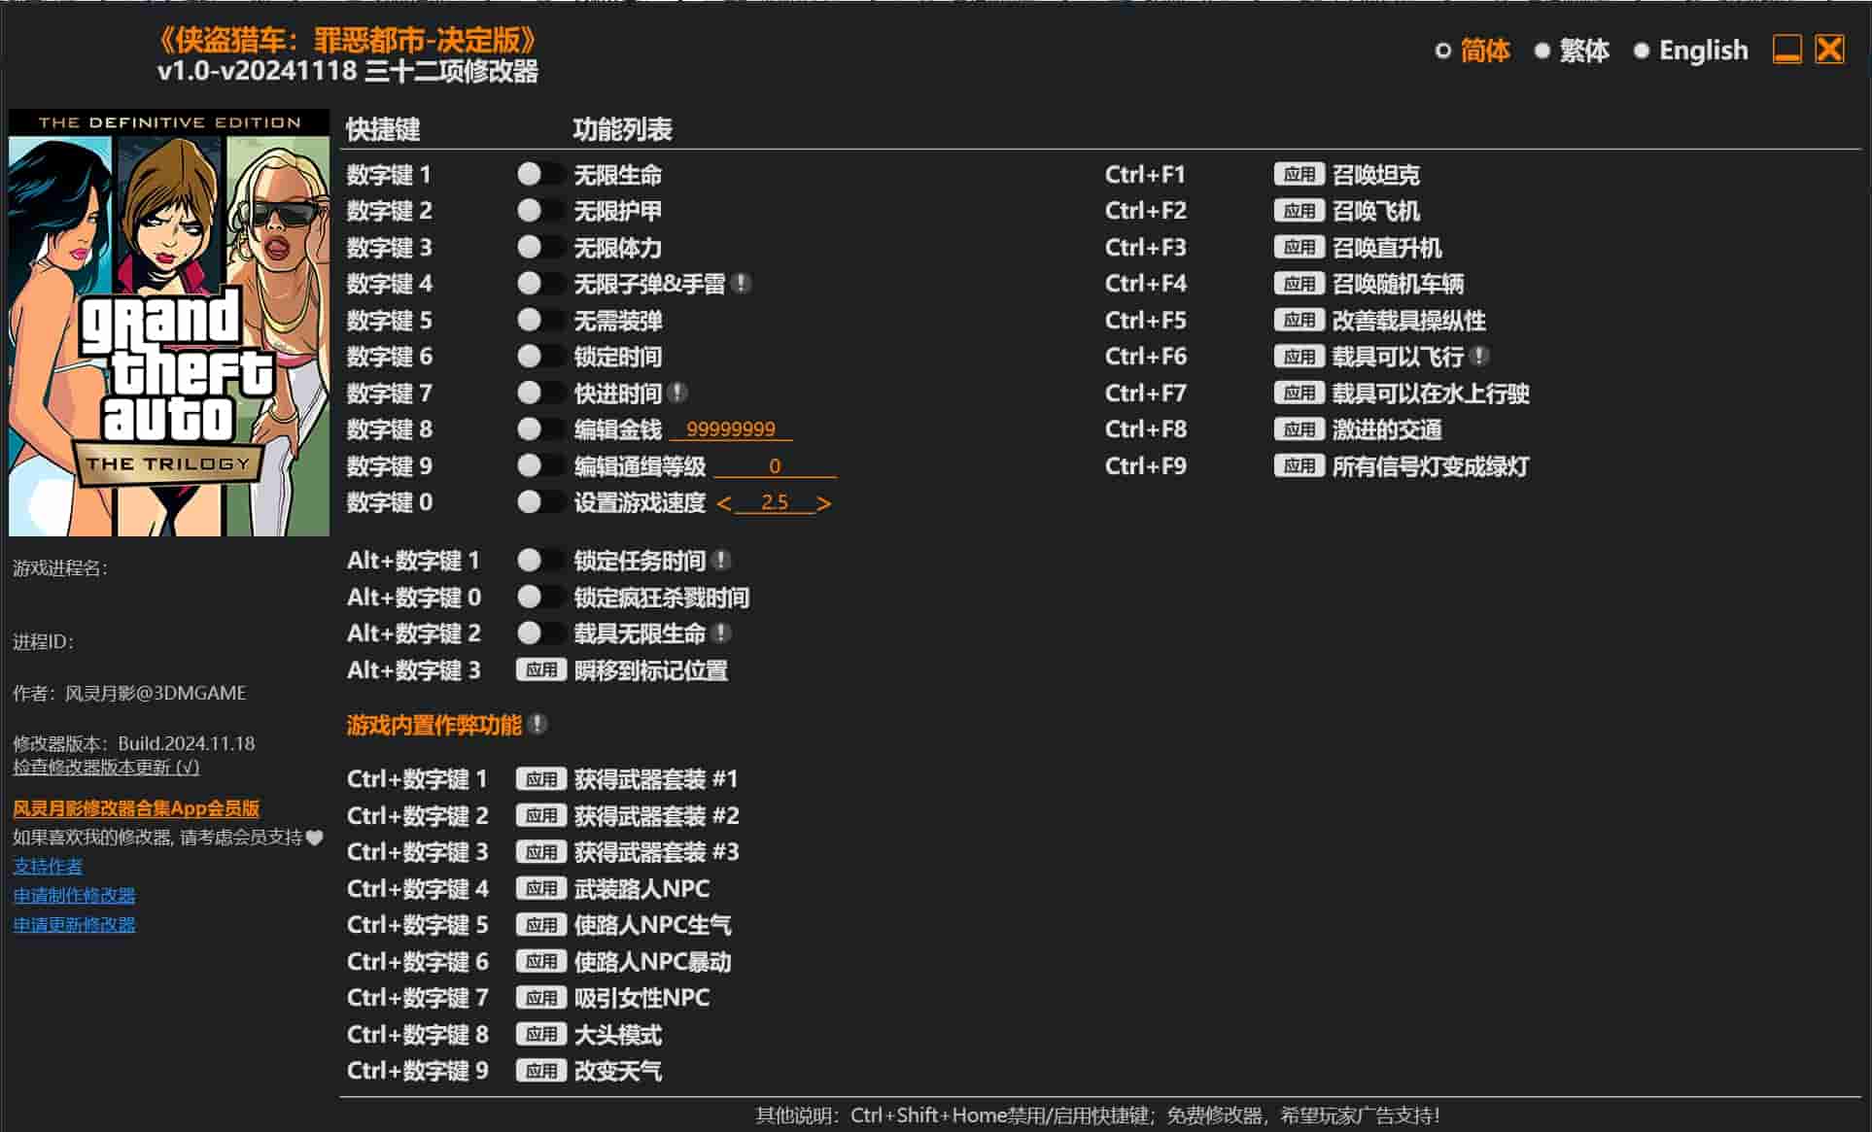Click the GTA Trilogy cover image
Viewport: 1872px width, 1132px height.
point(169,323)
